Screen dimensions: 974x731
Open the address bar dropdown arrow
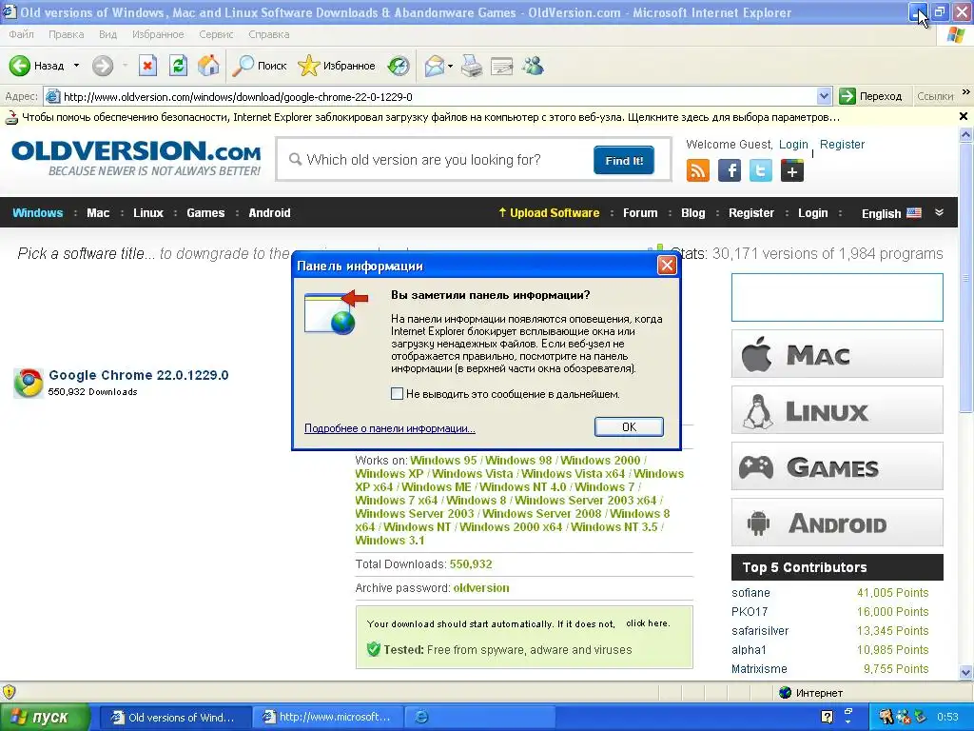point(825,96)
